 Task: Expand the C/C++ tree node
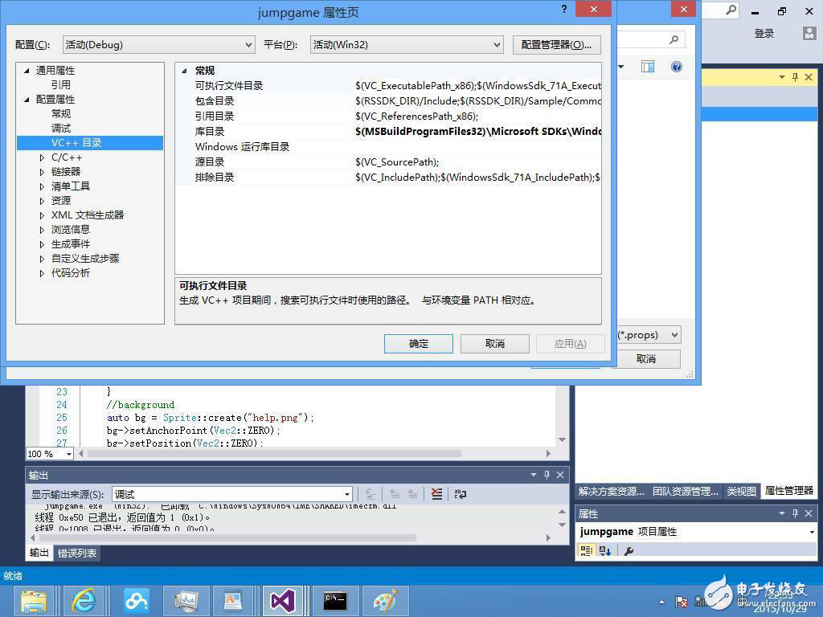pos(43,157)
